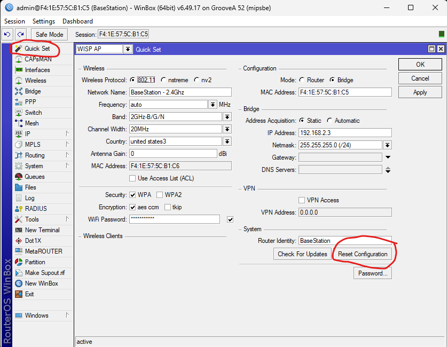Screen dimensions: 447x347
Task: Set Address Acquisition to Automatic
Action: tap(330, 121)
